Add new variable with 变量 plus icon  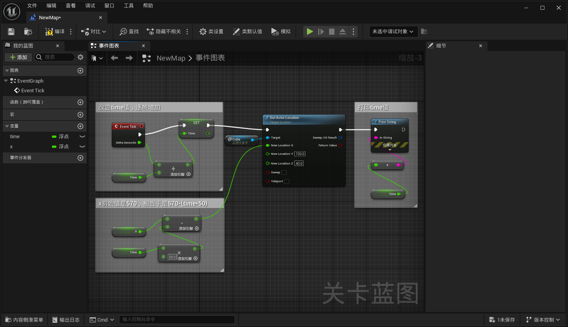pyautogui.click(x=80, y=126)
